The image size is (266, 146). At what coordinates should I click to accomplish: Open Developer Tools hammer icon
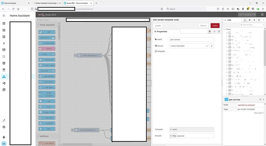[x=4, y=121]
